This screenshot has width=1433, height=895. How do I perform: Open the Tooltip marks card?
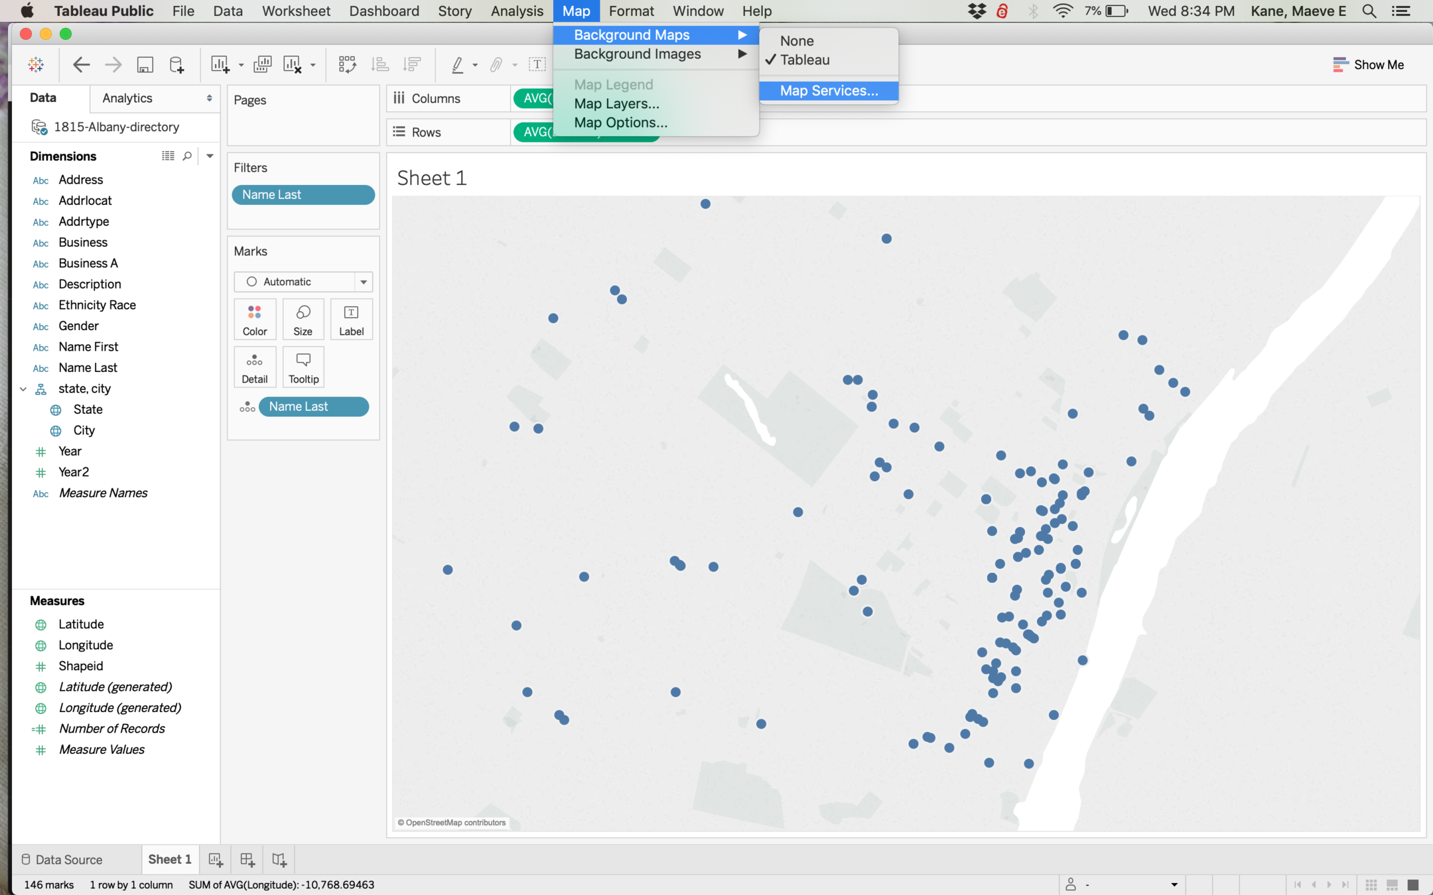303,367
